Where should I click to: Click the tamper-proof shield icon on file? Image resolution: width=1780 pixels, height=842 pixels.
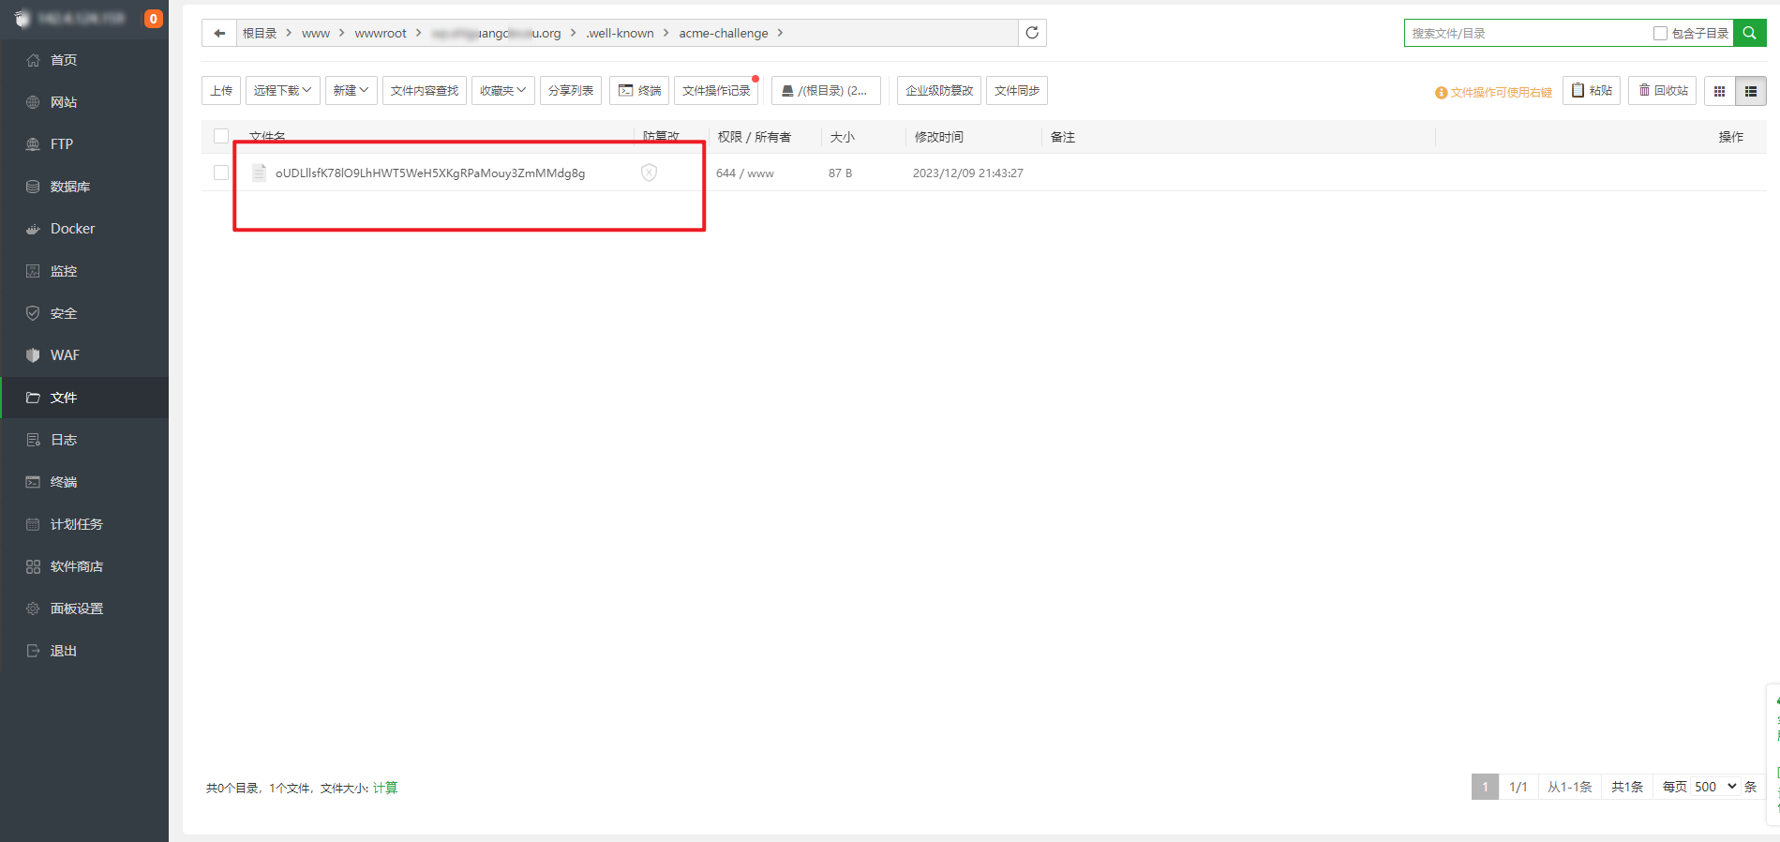[x=649, y=173]
